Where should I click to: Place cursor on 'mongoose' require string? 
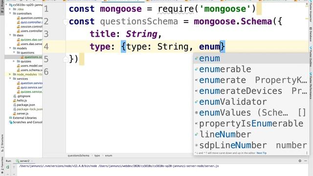point(225,9)
